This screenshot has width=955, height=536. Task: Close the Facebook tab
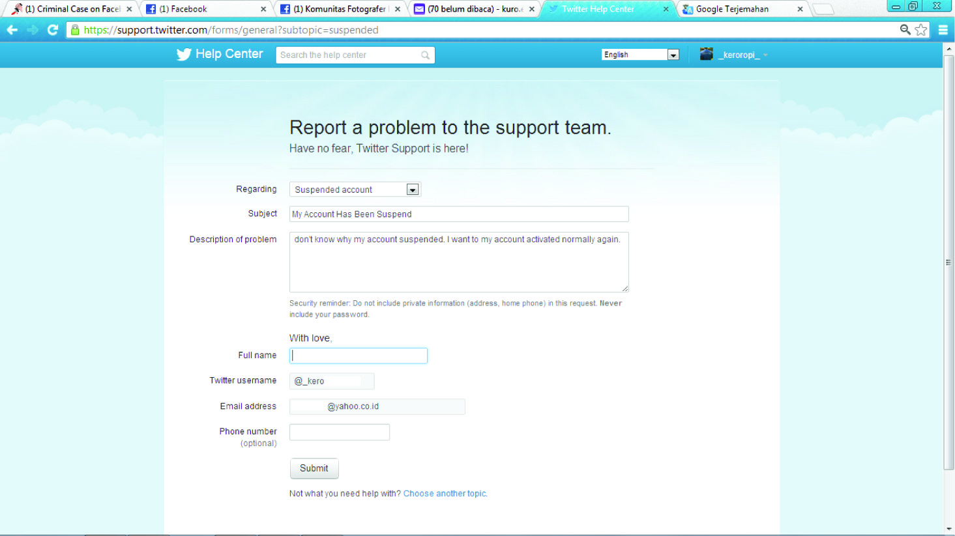[263, 9]
